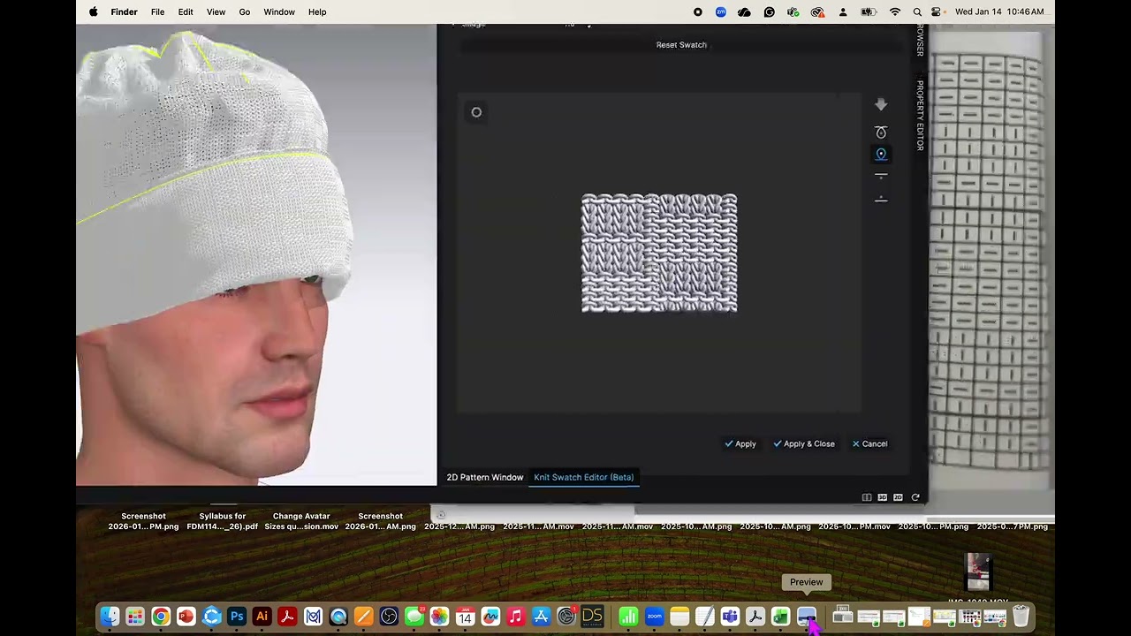Switch to 2D only view layout

point(898,498)
